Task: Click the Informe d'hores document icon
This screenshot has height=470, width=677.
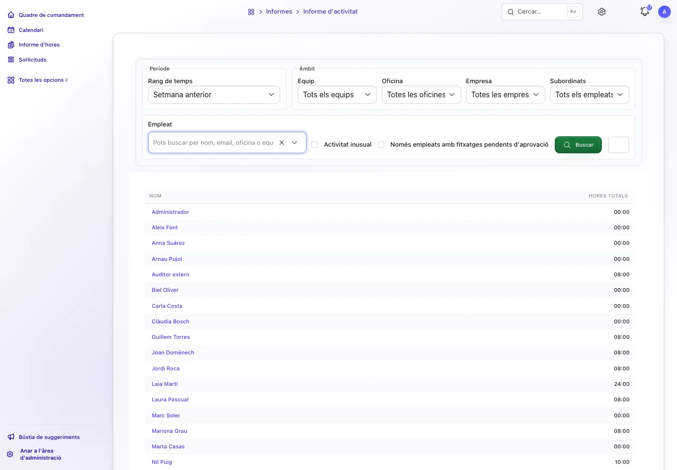Action: 11,45
